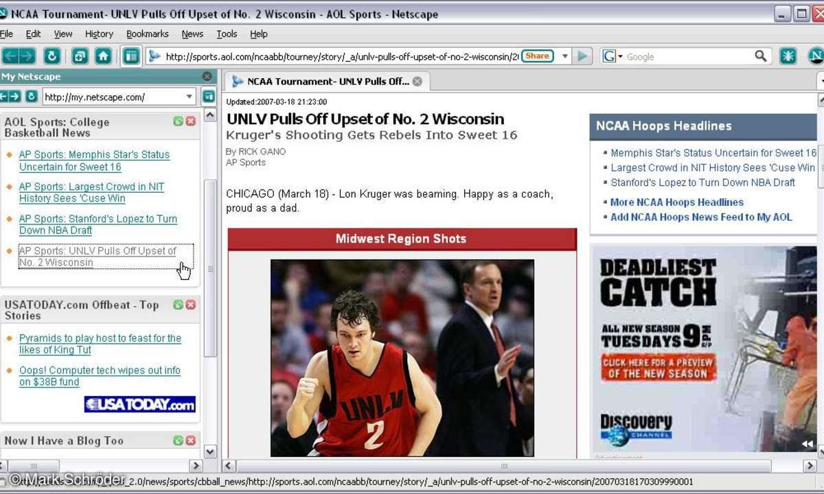The width and height of the screenshot is (824, 494).
Task: Refresh the USATODAY.com Offbeat widget
Action: pos(179,305)
